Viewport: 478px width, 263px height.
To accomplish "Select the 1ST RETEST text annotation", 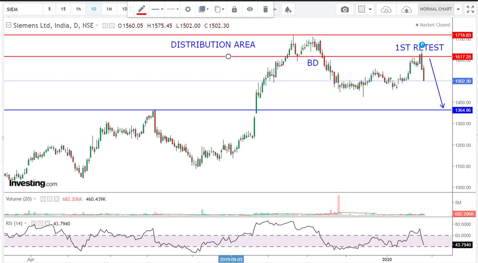I will coord(419,48).
